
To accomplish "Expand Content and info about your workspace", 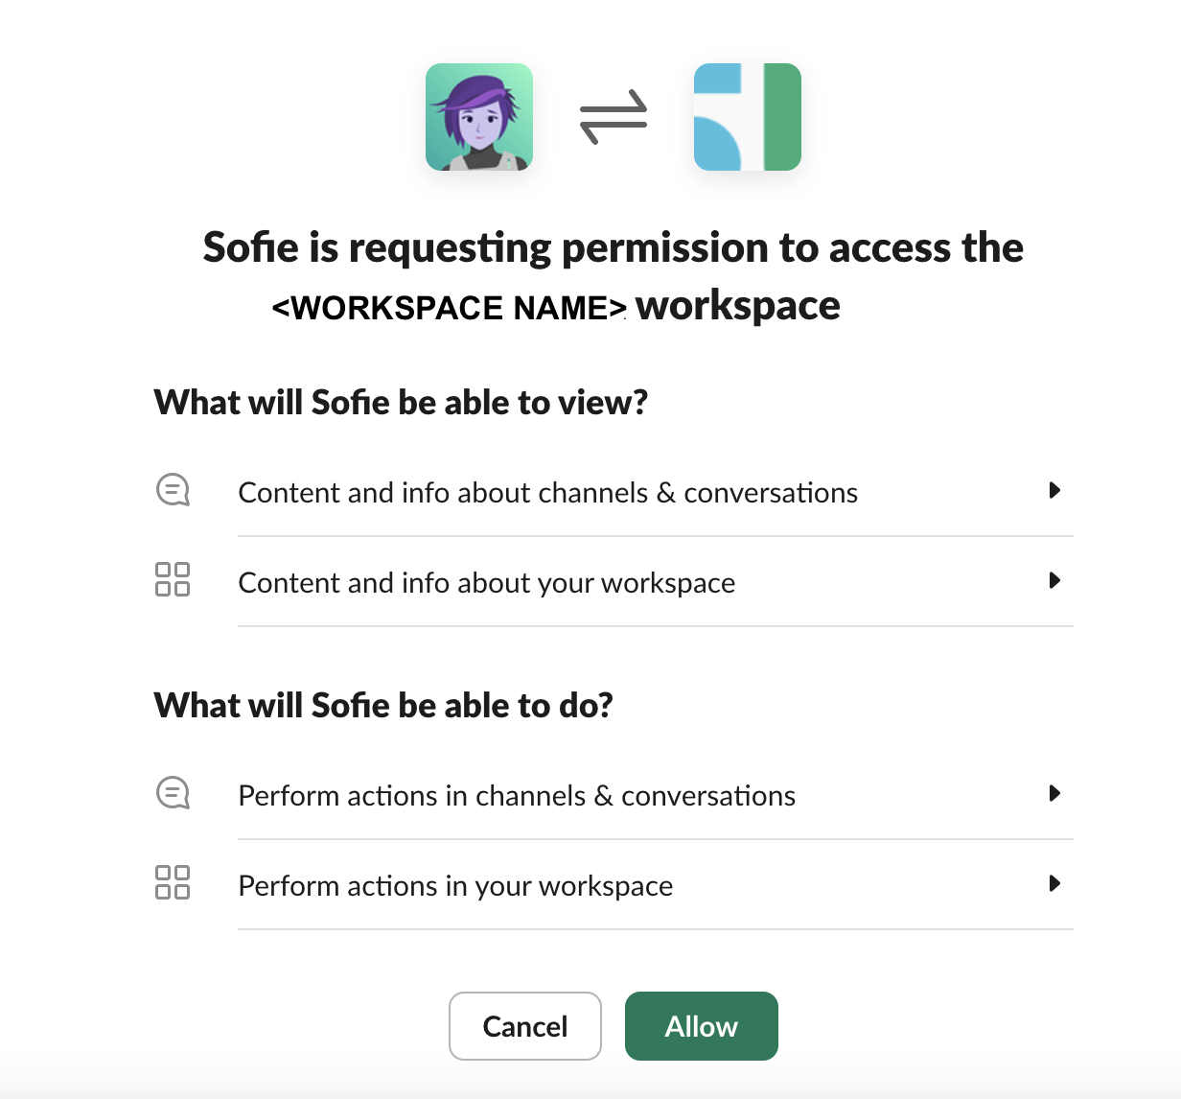I will 1055,581.
